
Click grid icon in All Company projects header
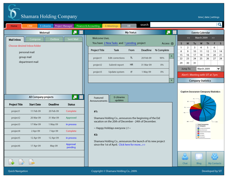tap(81, 97)
